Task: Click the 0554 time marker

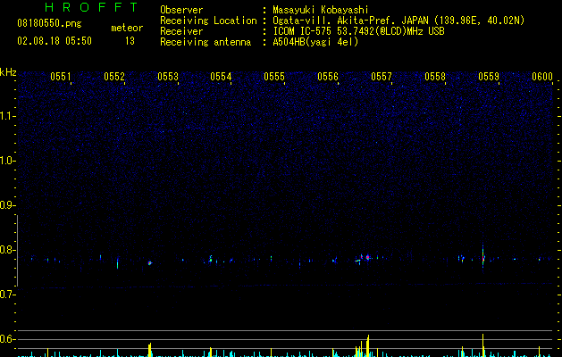Action: click(221, 77)
